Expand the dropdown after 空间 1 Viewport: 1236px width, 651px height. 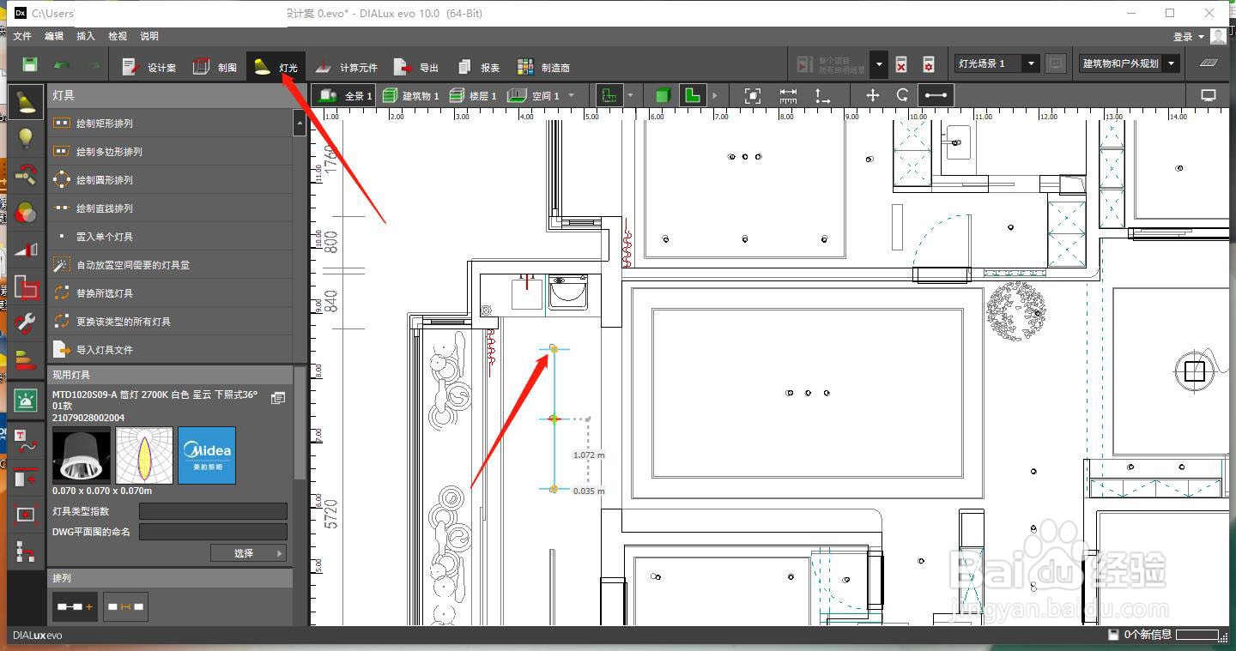point(572,95)
